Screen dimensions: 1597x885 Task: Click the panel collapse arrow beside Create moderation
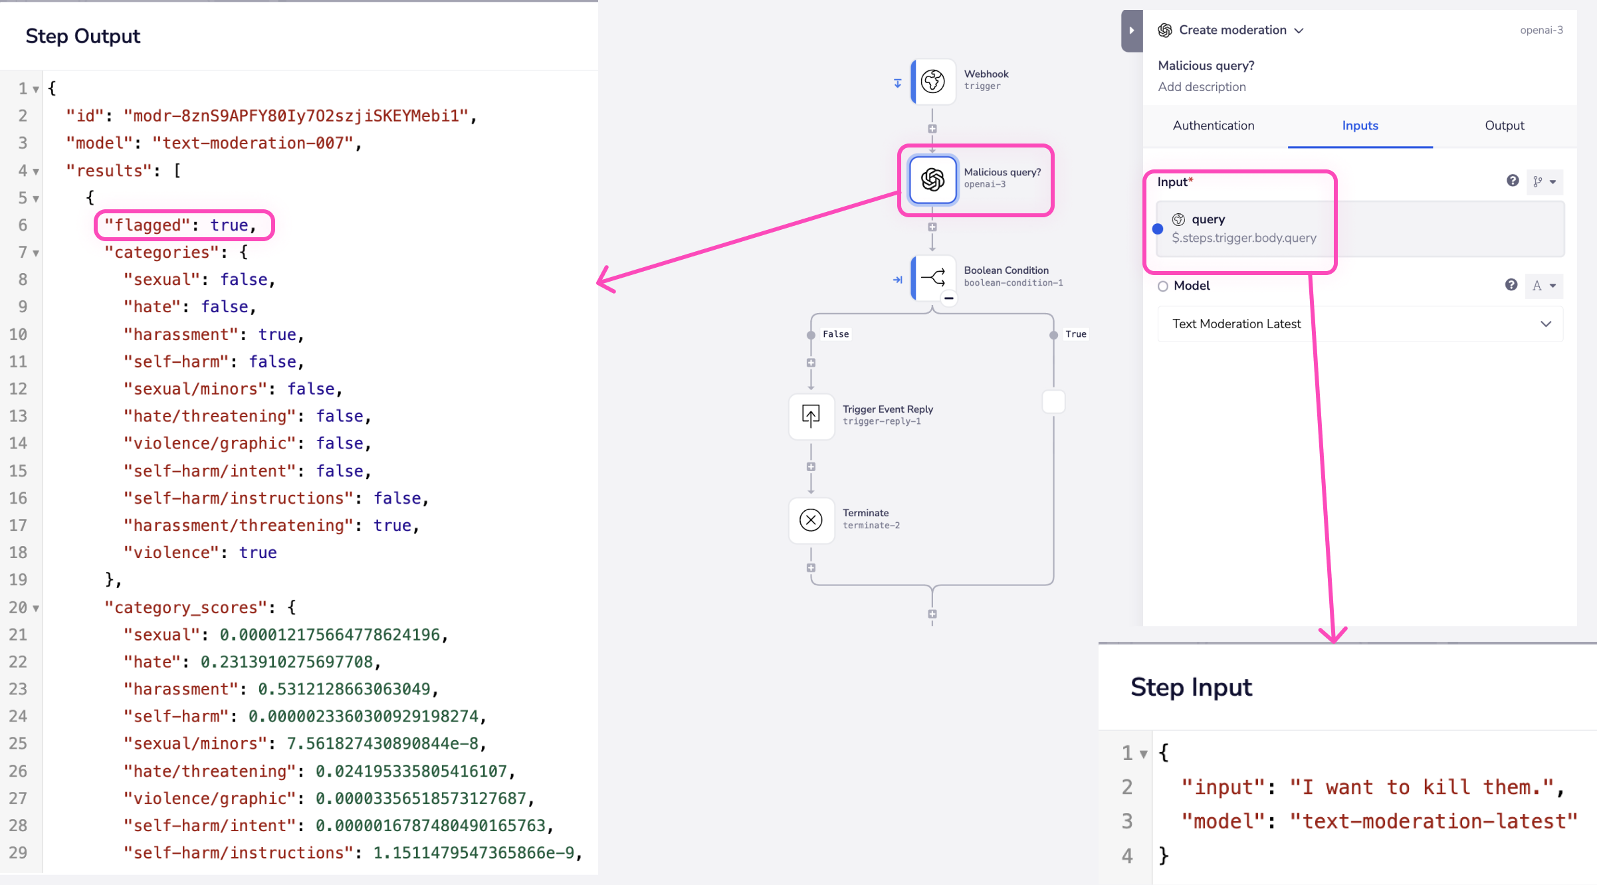point(1131,31)
